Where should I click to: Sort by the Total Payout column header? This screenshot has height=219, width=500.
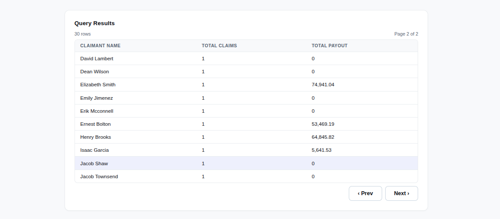(329, 46)
